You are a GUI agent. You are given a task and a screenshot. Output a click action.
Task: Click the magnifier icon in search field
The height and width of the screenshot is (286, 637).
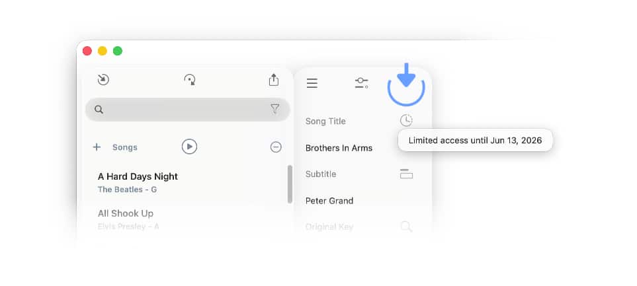[99, 110]
